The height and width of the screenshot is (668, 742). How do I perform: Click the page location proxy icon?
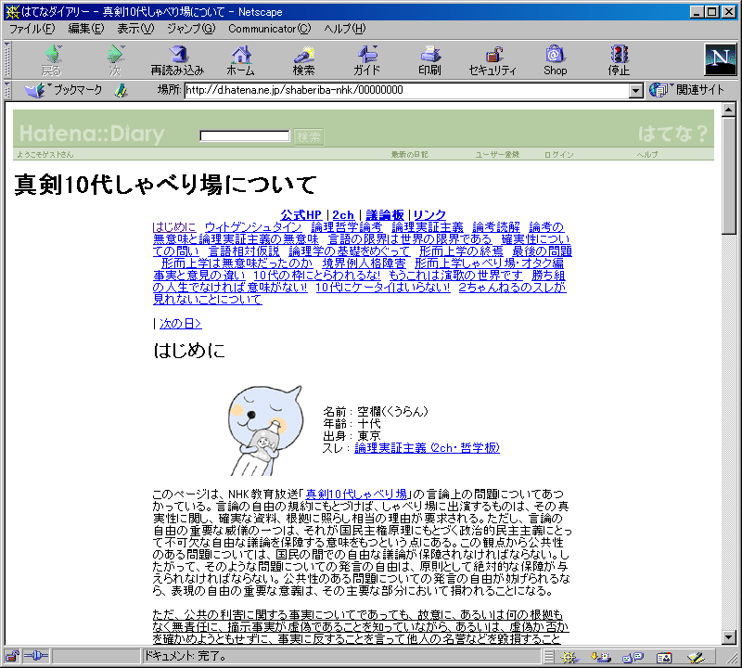coord(122,90)
